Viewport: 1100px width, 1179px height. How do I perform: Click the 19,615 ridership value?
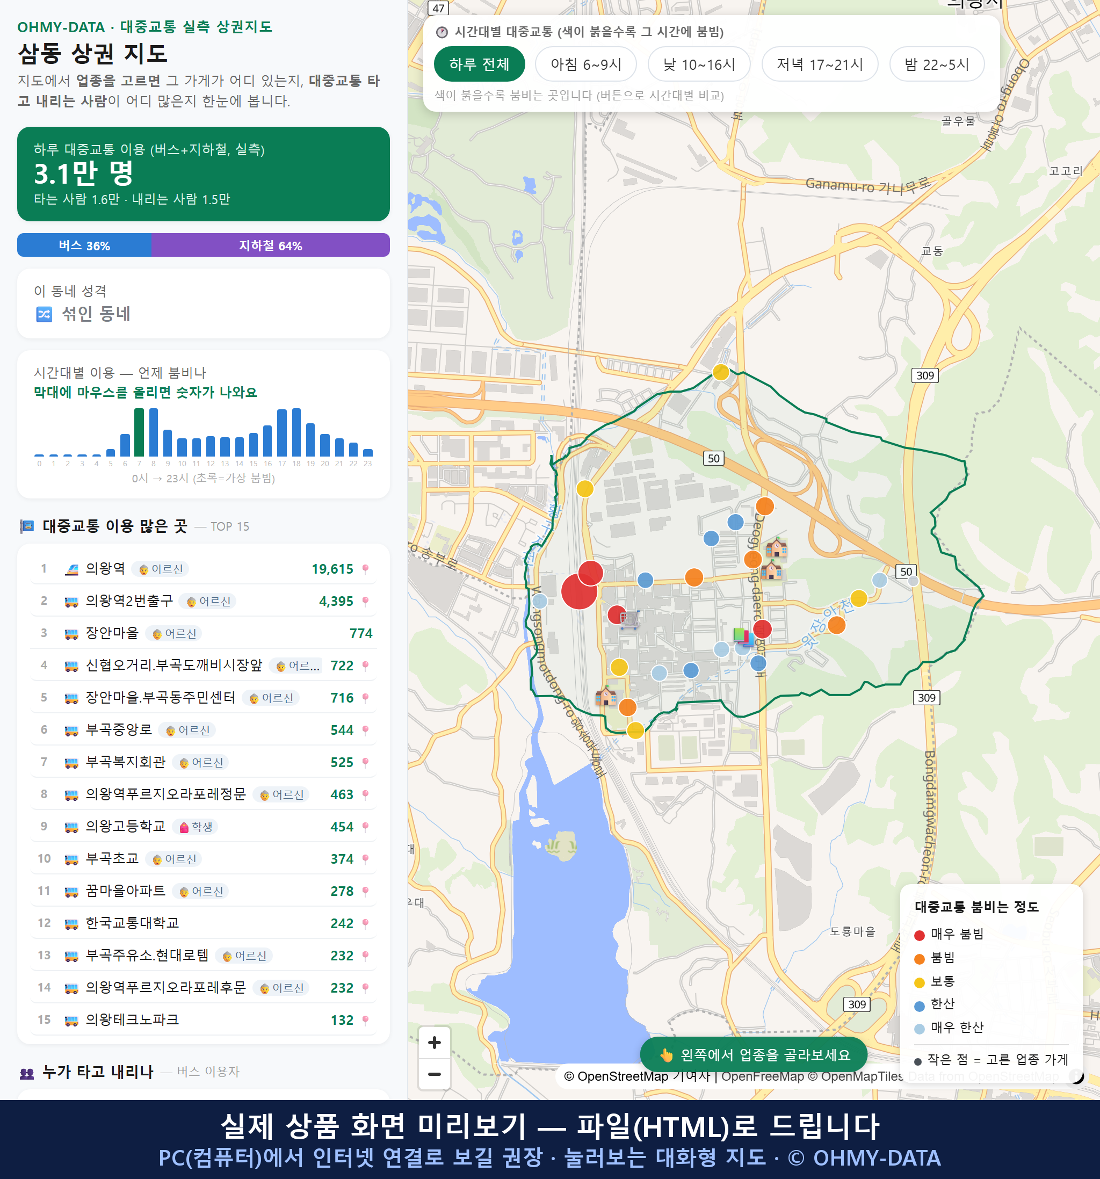(332, 569)
